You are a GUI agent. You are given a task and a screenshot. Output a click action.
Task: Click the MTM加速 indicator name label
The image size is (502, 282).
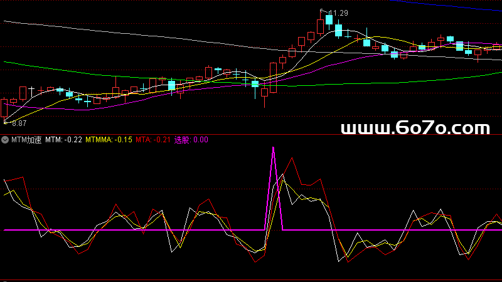click(26, 140)
